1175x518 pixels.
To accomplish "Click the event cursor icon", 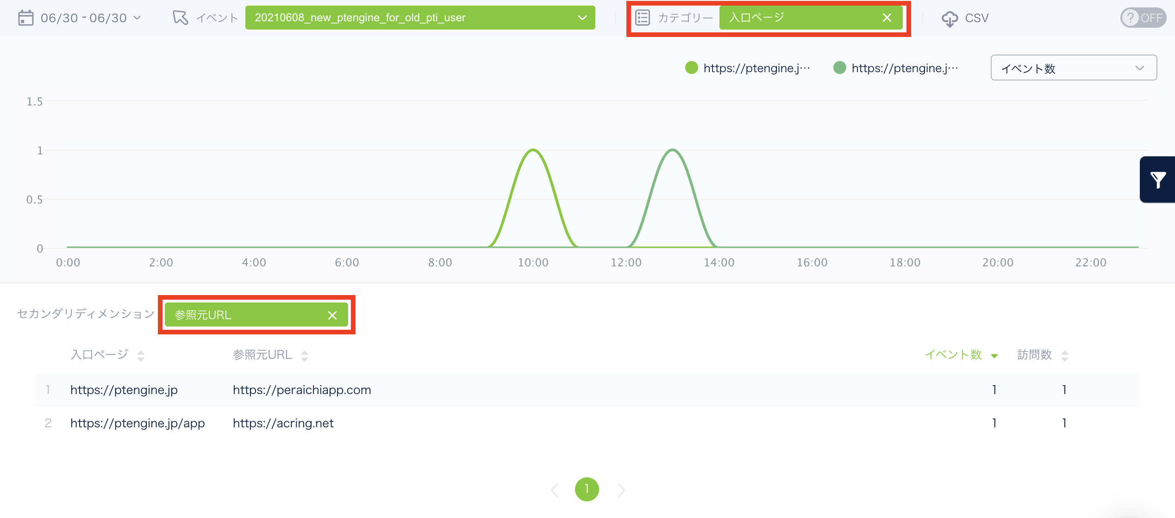I will [180, 18].
